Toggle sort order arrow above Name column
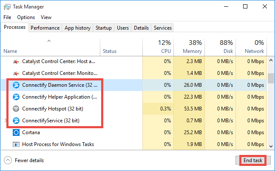275x171 pixels. [49, 41]
